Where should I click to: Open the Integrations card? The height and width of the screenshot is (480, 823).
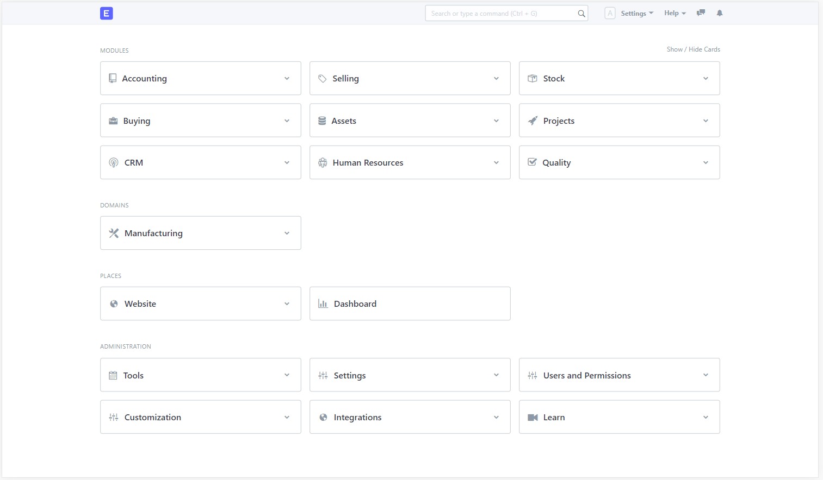357,418
